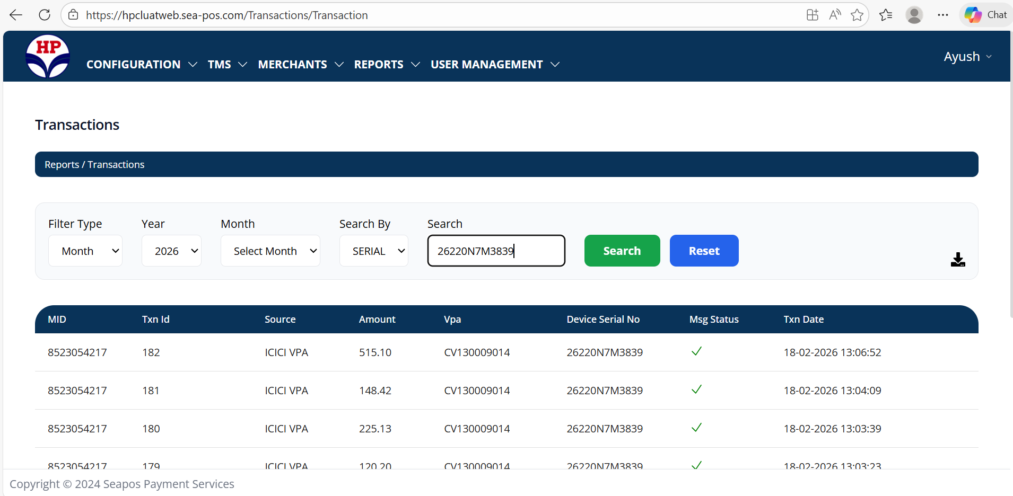
Task: Click the HP logo in header
Action: [x=48, y=56]
